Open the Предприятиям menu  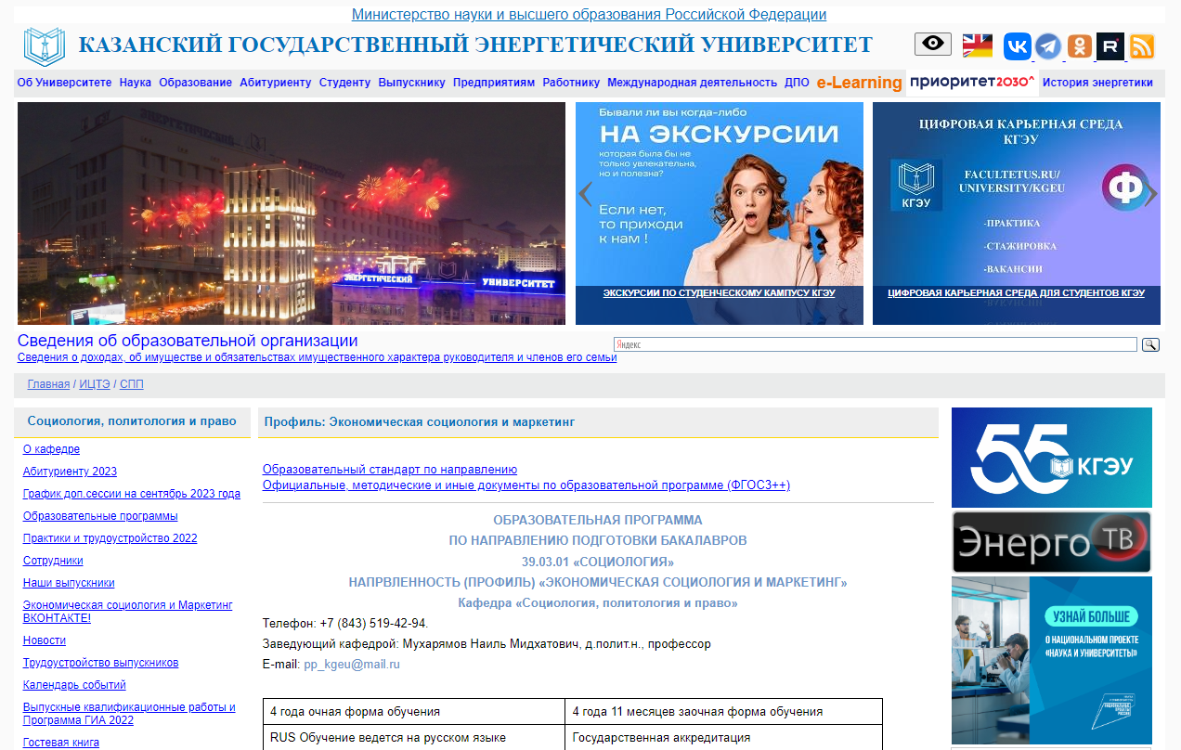[494, 83]
